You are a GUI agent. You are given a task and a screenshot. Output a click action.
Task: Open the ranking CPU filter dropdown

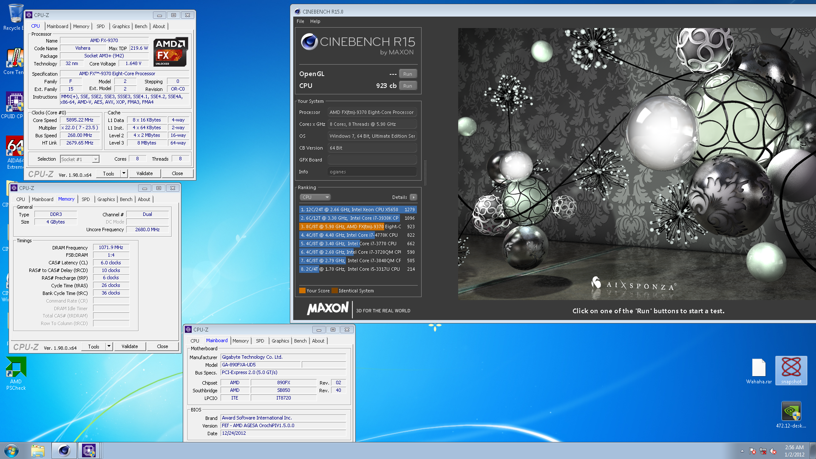click(315, 197)
